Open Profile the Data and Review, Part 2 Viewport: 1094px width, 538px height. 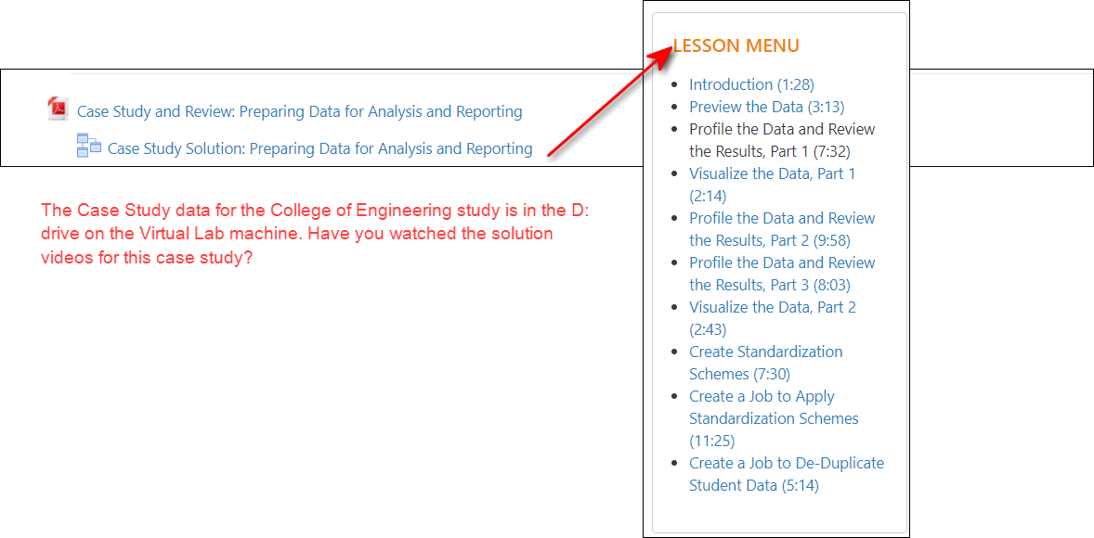click(x=781, y=229)
